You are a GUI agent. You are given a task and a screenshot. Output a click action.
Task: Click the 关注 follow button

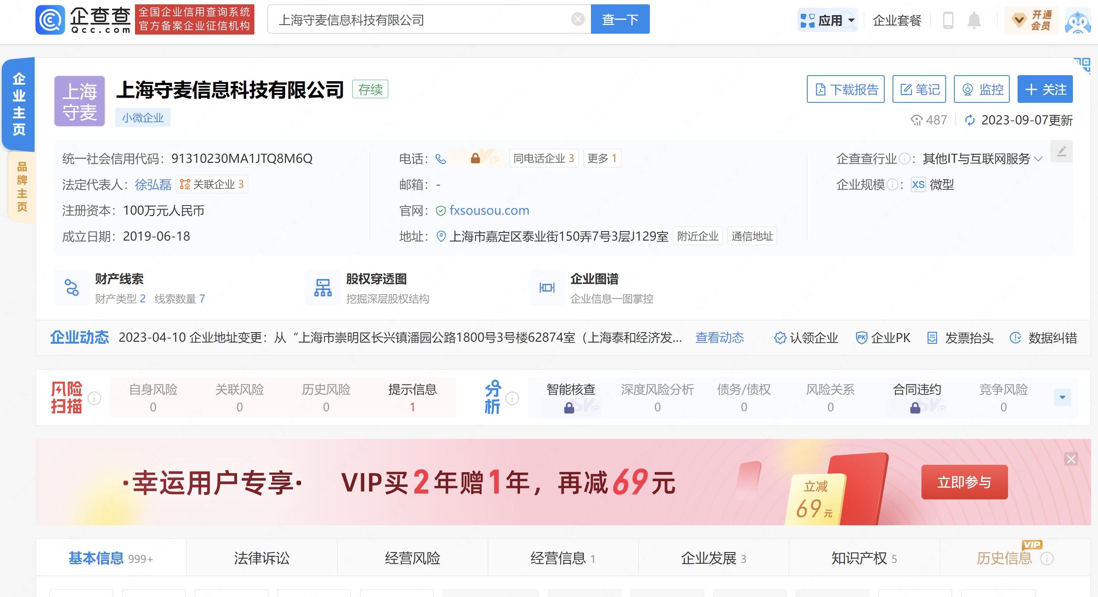point(1045,89)
